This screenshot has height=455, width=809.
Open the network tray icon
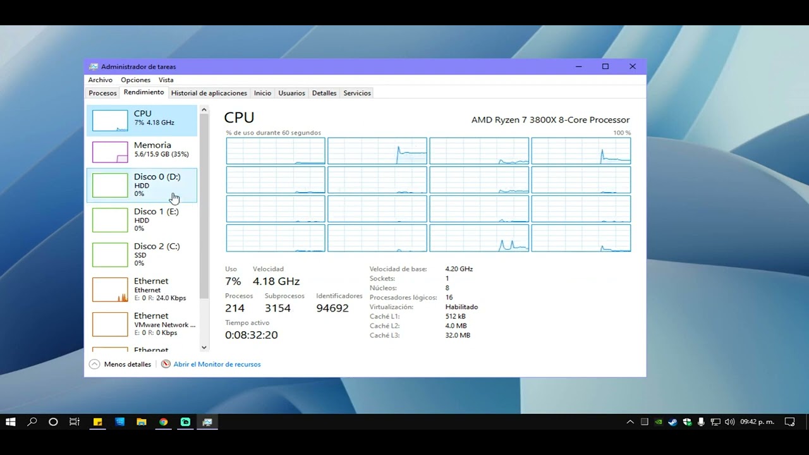715,422
